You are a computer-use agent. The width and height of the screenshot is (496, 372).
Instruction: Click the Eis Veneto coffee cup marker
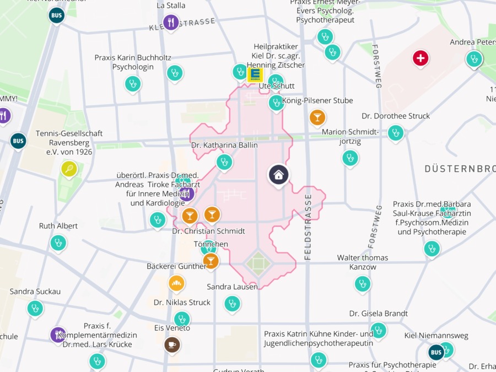(172, 344)
